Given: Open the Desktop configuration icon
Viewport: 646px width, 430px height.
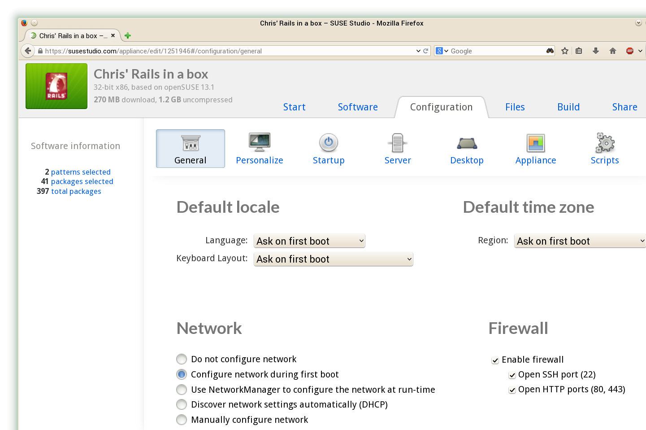Looking at the screenshot, I should coord(467,144).
